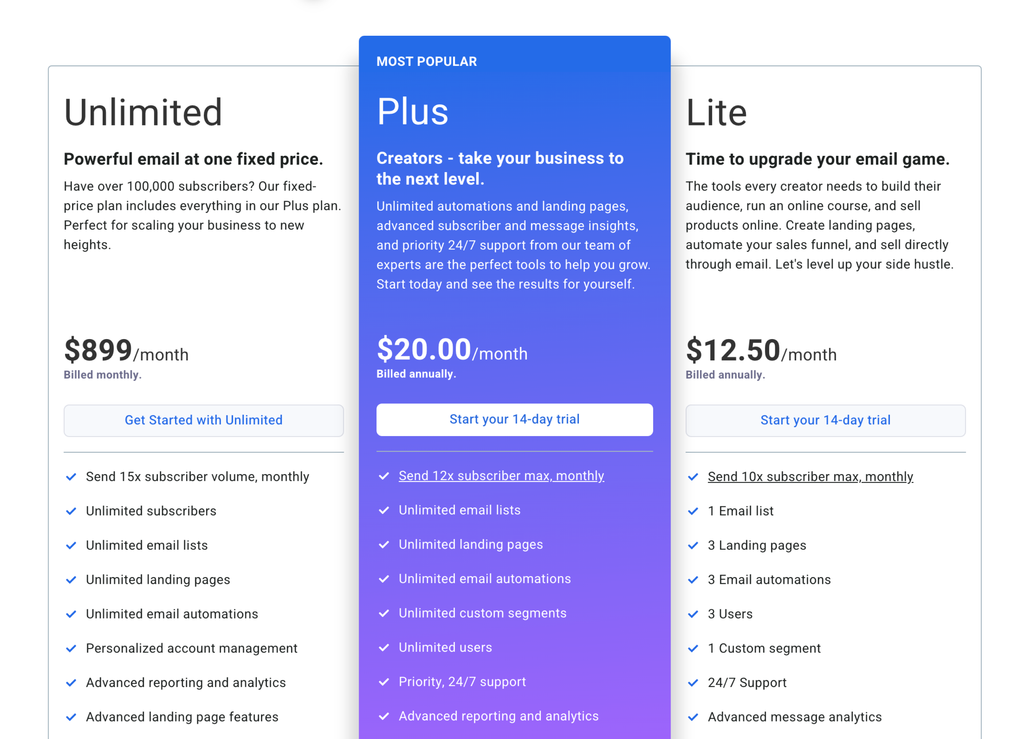Open "Send 10x subscriber max, monthly" link
Screen dimensions: 1027x739
811,477
